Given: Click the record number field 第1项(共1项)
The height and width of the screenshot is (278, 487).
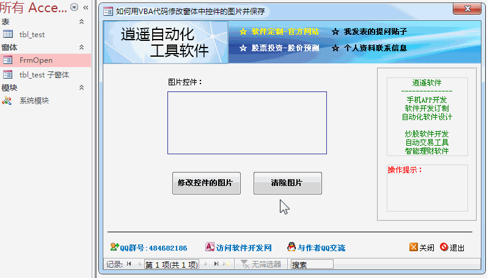Looking at the screenshot, I should pyautogui.click(x=172, y=265).
